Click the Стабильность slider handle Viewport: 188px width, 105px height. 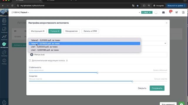[x=97, y=73]
